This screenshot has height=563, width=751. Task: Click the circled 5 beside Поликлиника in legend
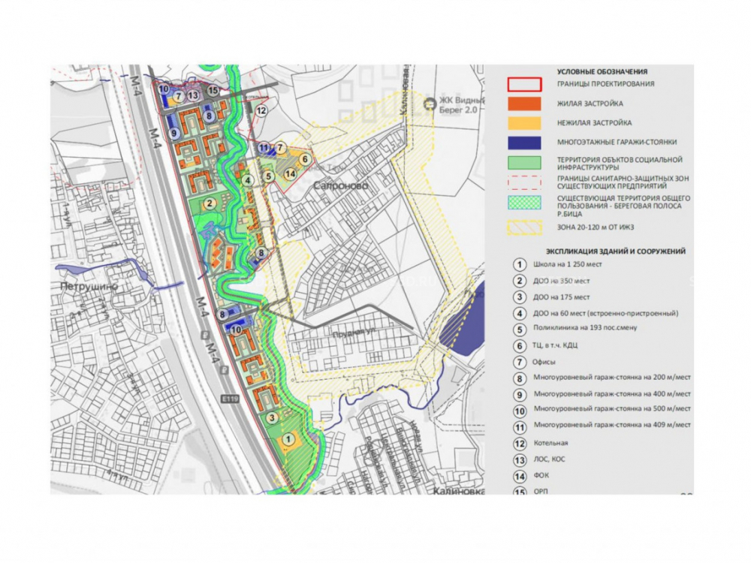coord(519,329)
